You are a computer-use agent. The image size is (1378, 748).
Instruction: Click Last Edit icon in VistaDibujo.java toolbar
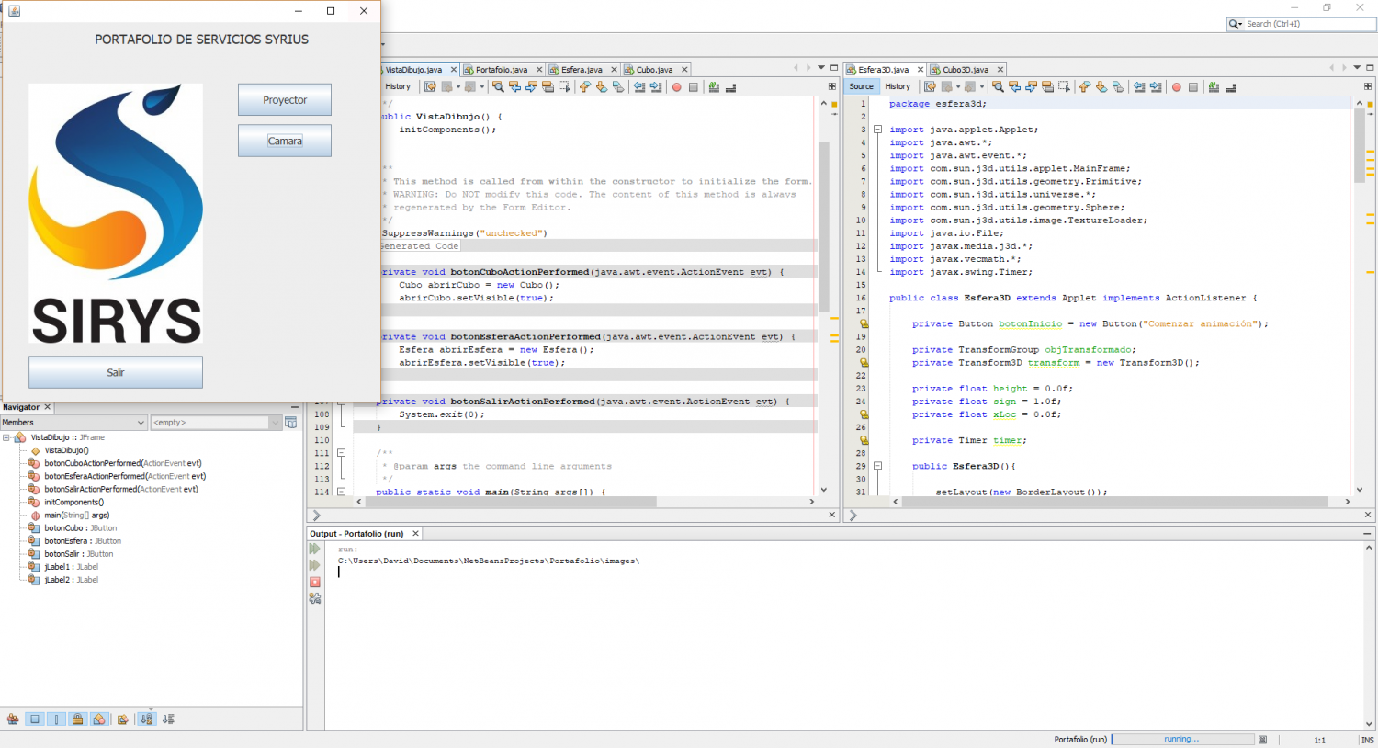coord(430,86)
